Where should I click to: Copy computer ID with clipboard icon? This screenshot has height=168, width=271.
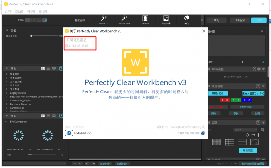(x=203, y=127)
